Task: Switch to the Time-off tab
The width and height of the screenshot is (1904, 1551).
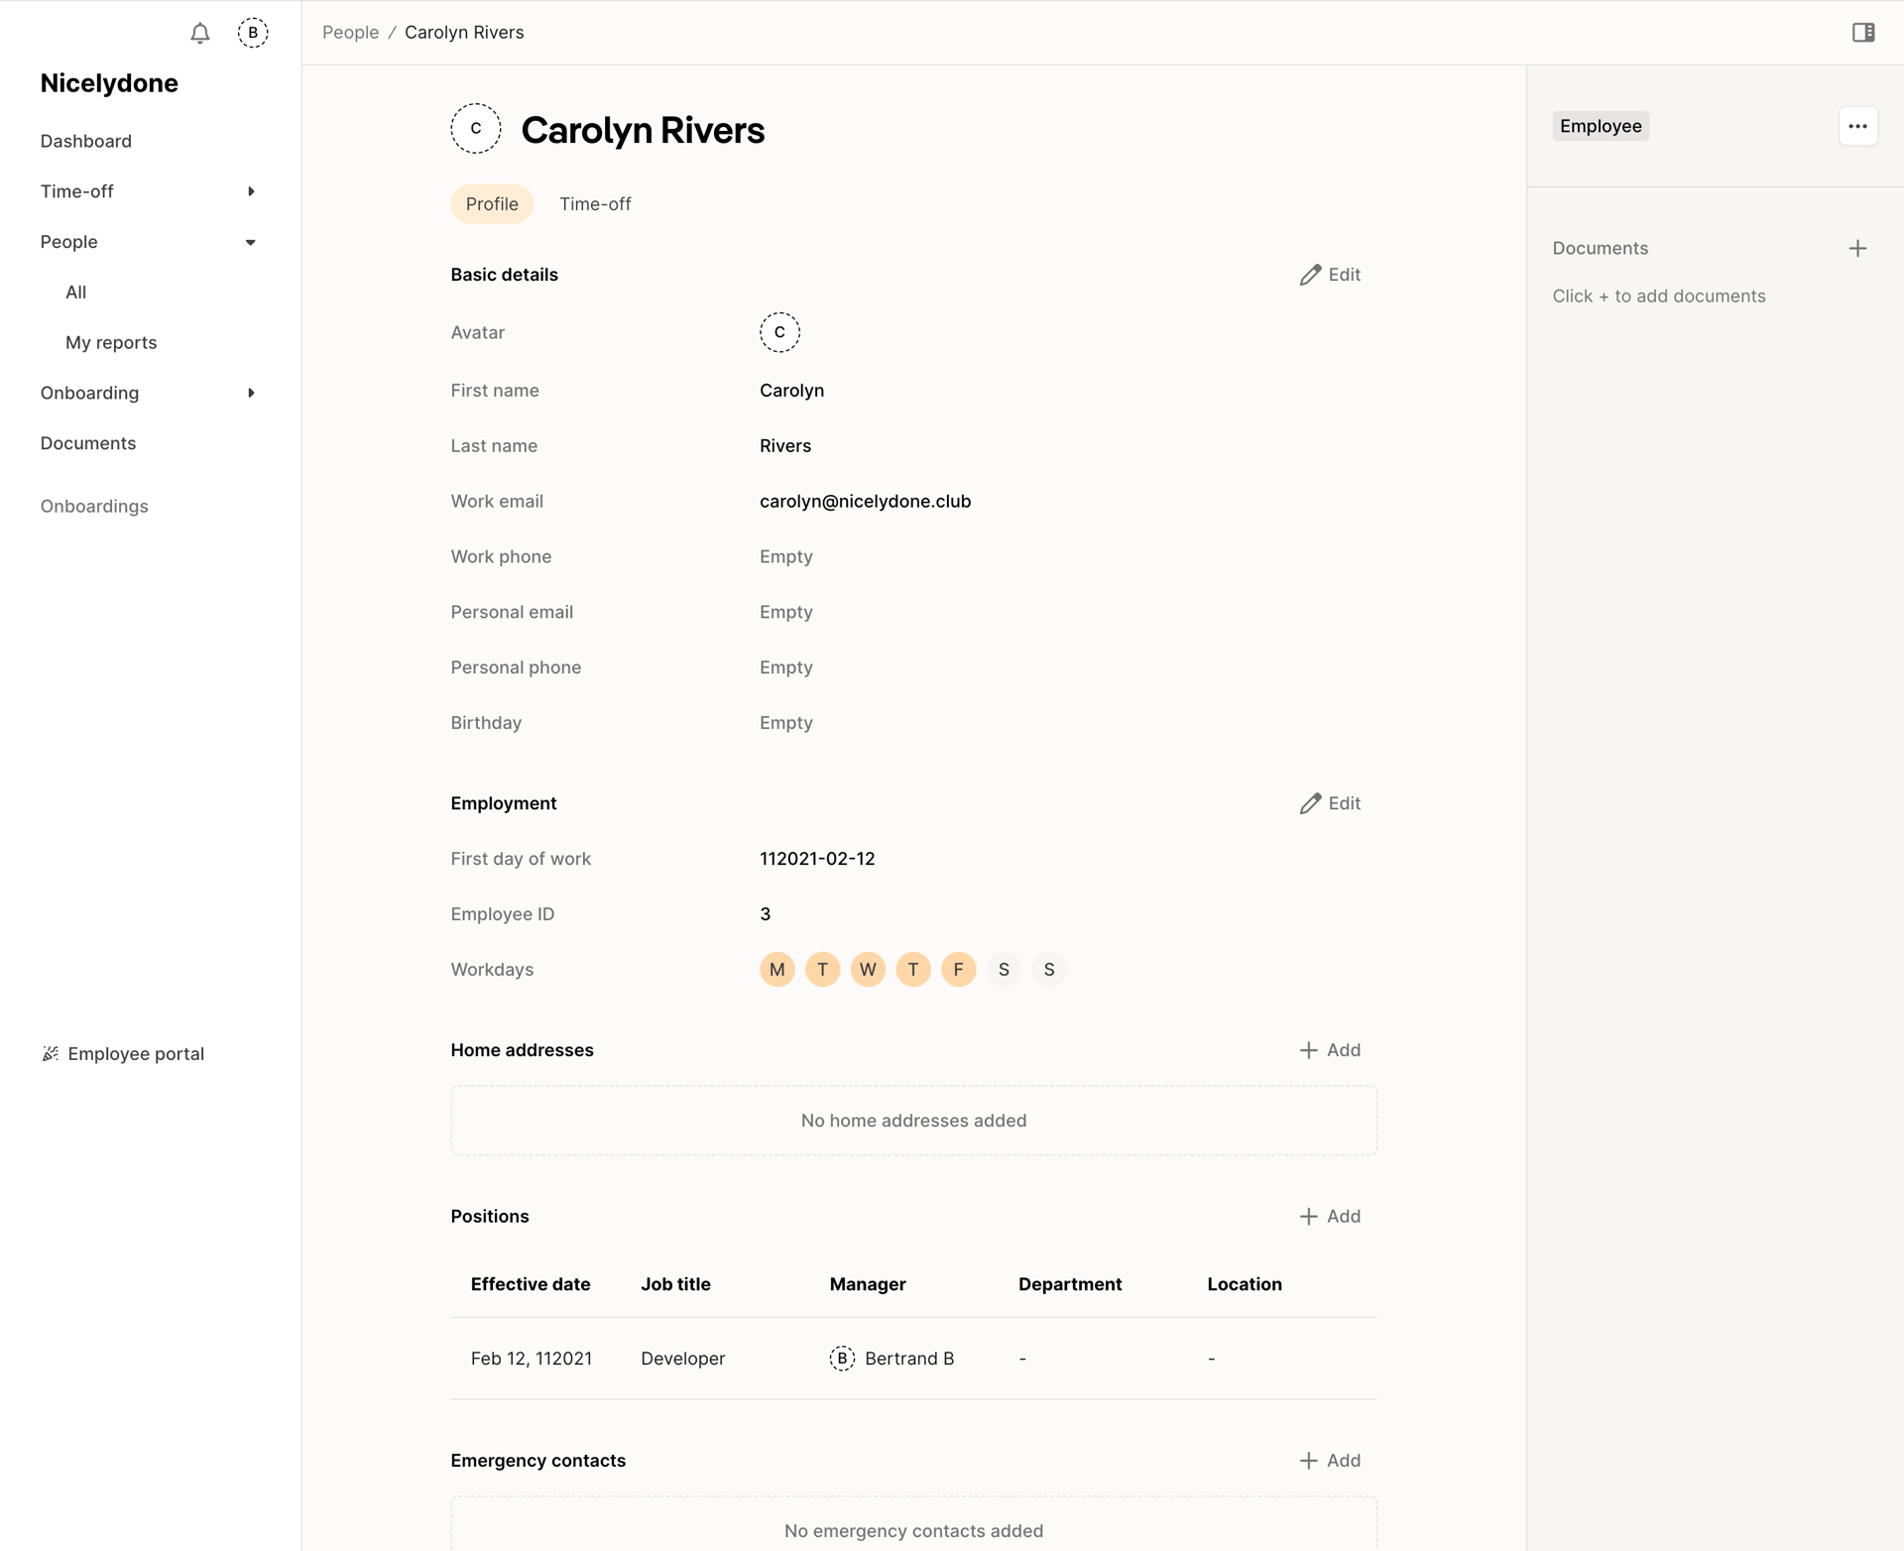Action: click(595, 203)
